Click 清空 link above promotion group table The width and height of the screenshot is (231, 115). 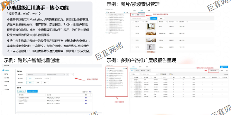coord(90,92)
